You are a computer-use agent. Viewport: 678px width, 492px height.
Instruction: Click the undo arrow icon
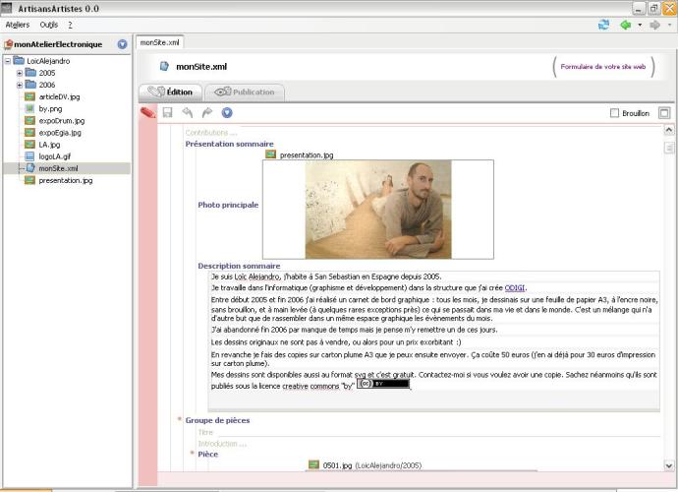(188, 113)
